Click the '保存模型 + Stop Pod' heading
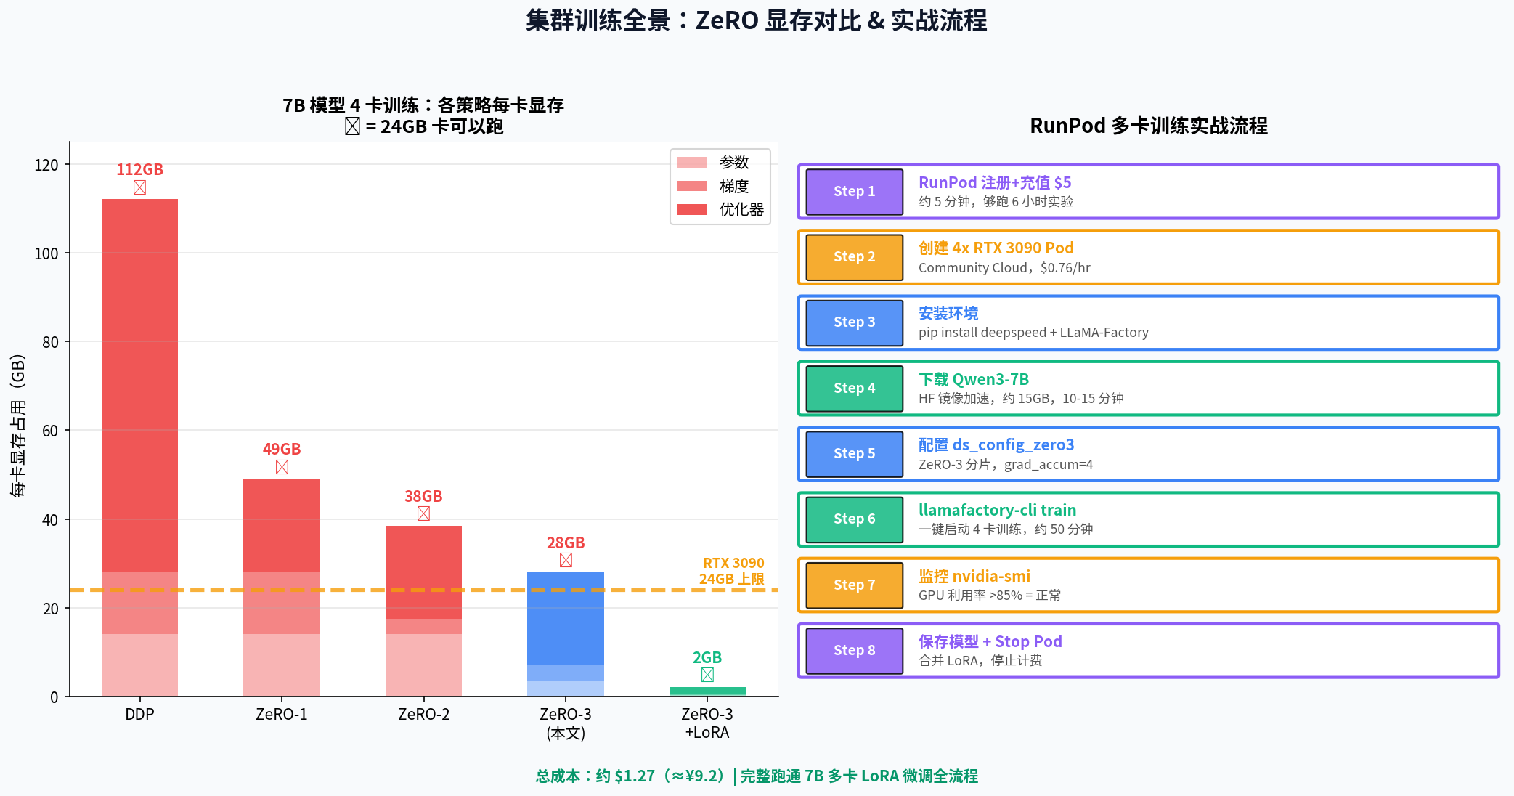Screen dimensions: 1514x796 (990, 642)
